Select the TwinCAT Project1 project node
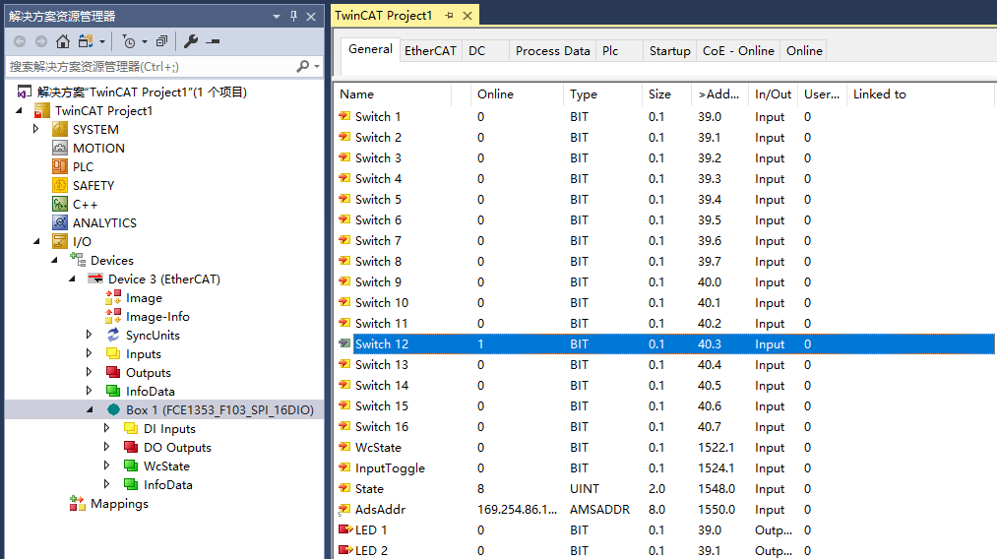The width and height of the screenshot is (997, 559). [103, 110]
